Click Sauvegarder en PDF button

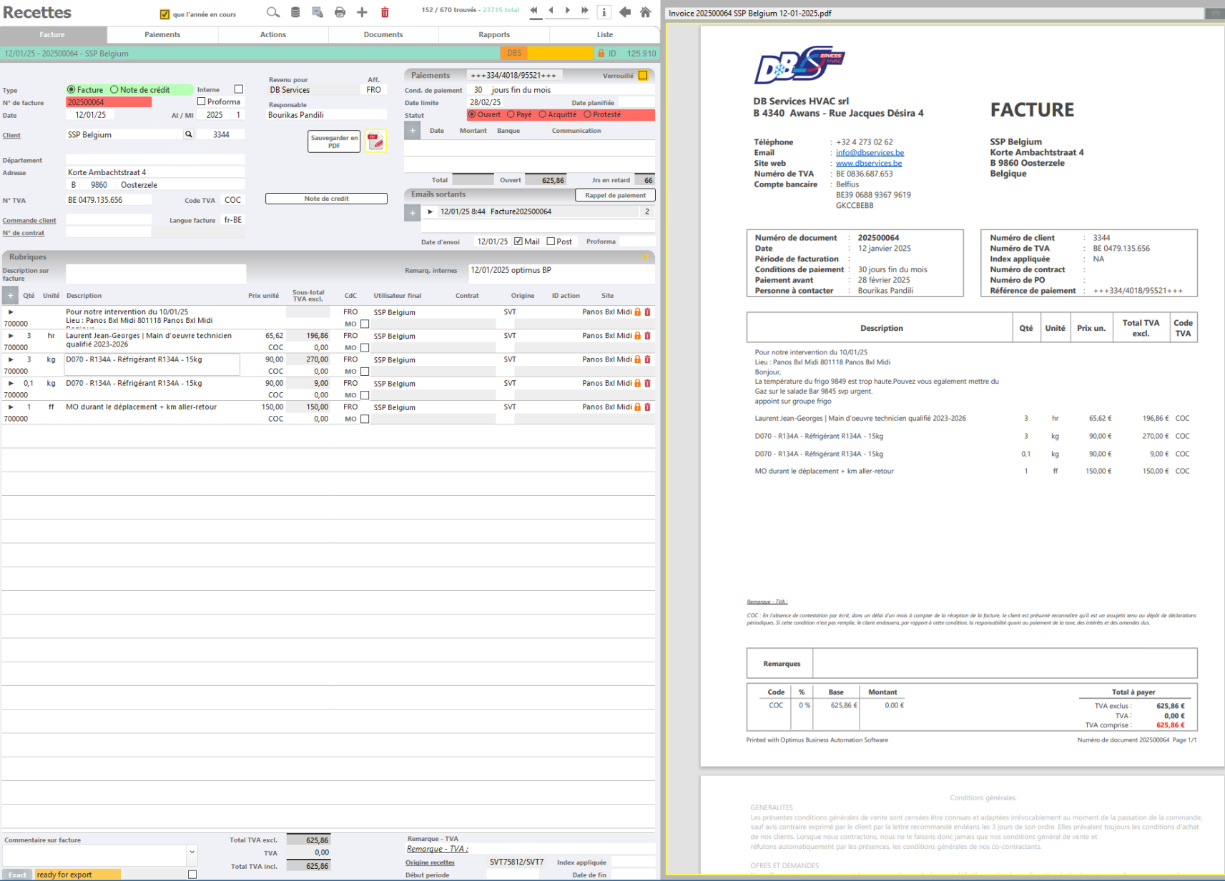[x=334, y=141]
